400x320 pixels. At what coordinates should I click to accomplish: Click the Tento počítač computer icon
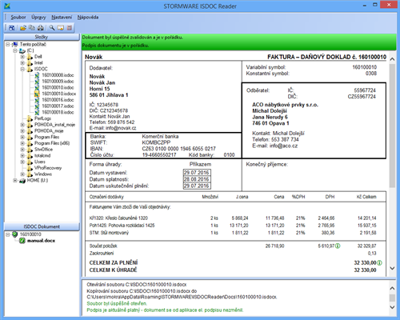(15, 44)
